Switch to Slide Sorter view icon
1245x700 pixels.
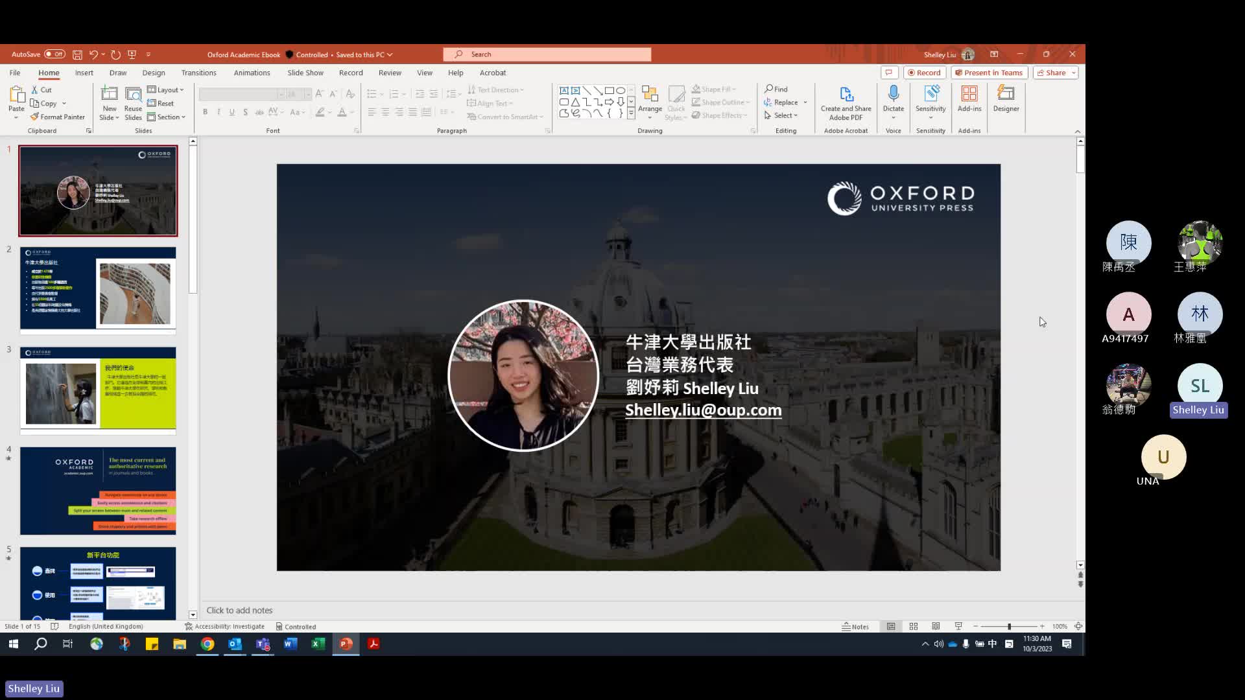pos(914,627)
